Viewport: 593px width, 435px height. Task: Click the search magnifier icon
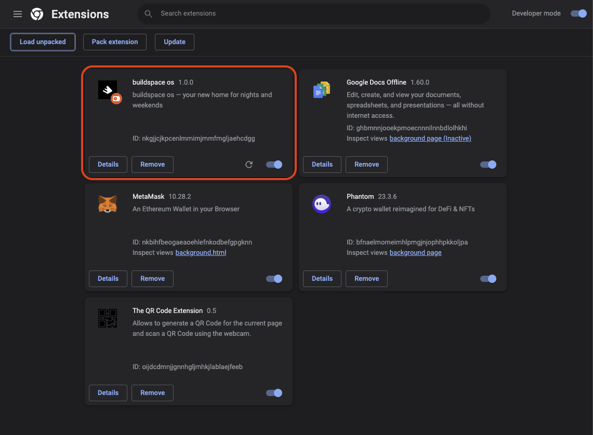pos(149,14)
